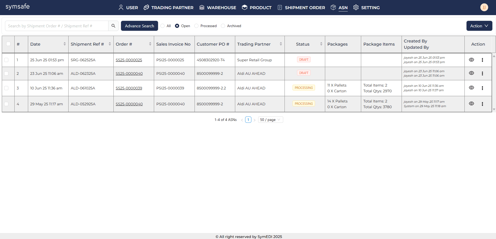
Task: Open three-dot menu for ALD-062325A row
Action: (482, 73)
